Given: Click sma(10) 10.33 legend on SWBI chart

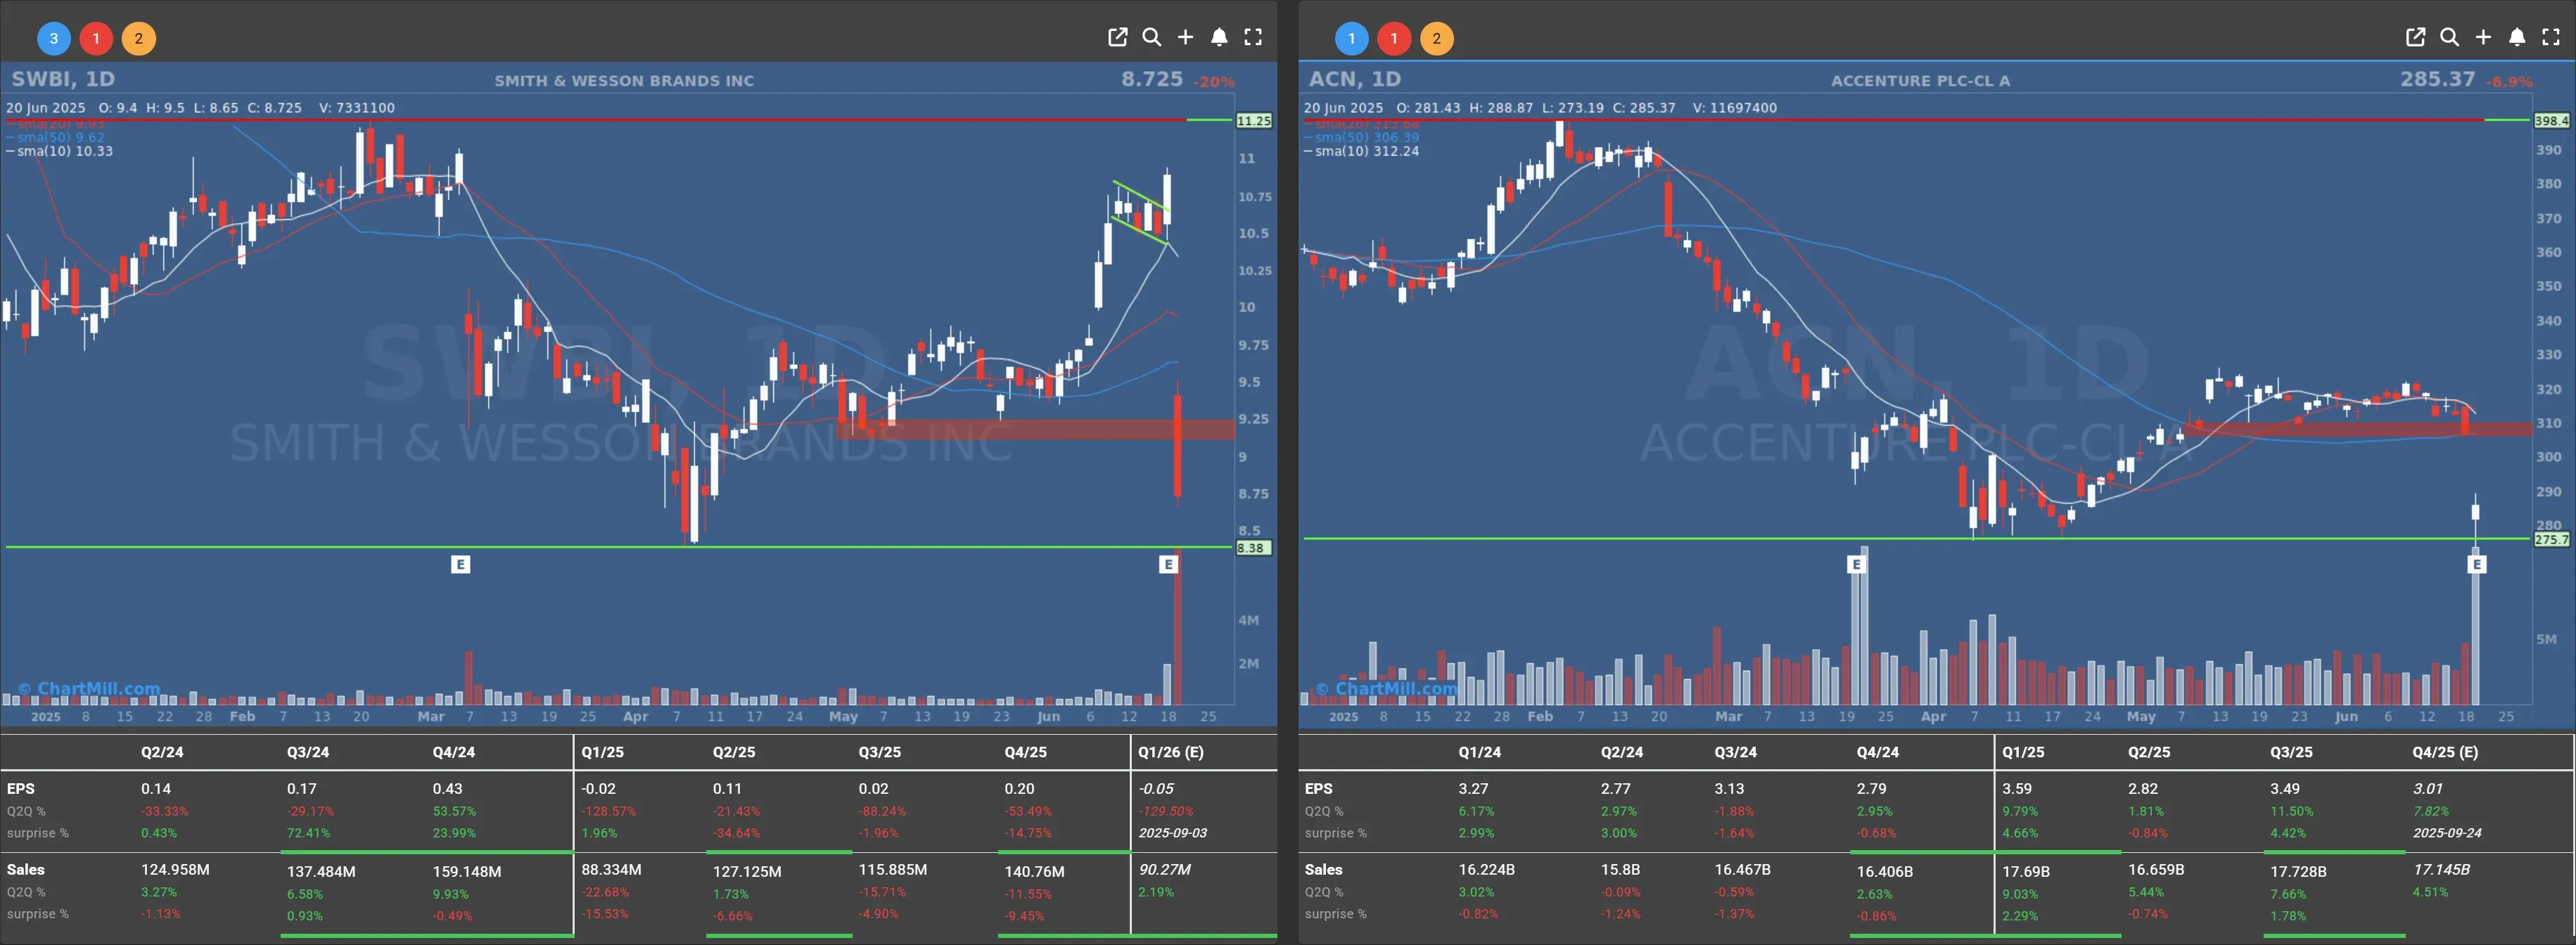Looking at the screenshot, I should (x=60, y=151).
